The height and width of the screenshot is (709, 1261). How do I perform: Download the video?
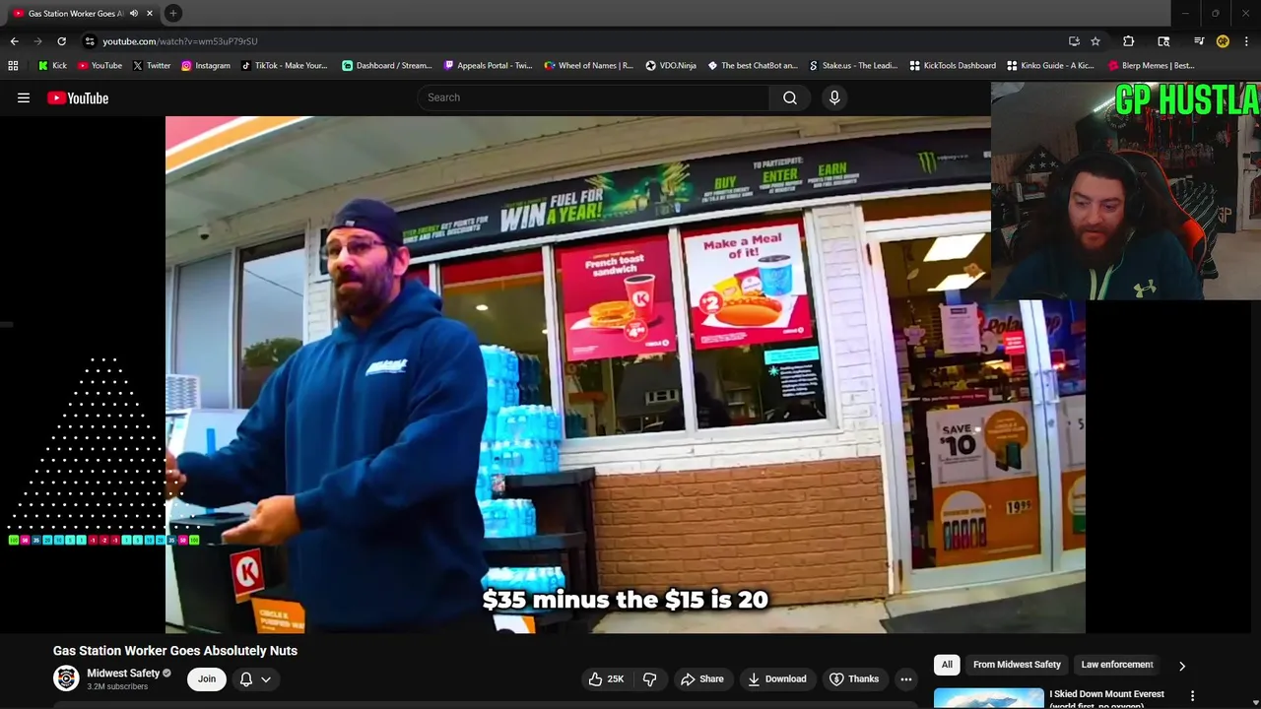(776, 678)
